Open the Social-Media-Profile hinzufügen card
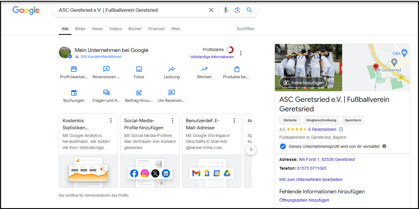419x209 pixels. point(150,151)
